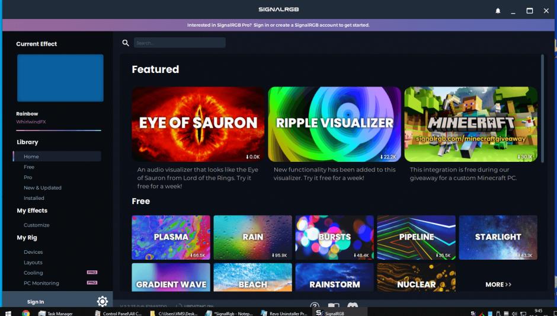Image resolution: width=557 pixels, height=316 pixels.
Task: Click the SignalRGB Pro sign-in banner
Action: pyautogui.click(x=278, y=25)
